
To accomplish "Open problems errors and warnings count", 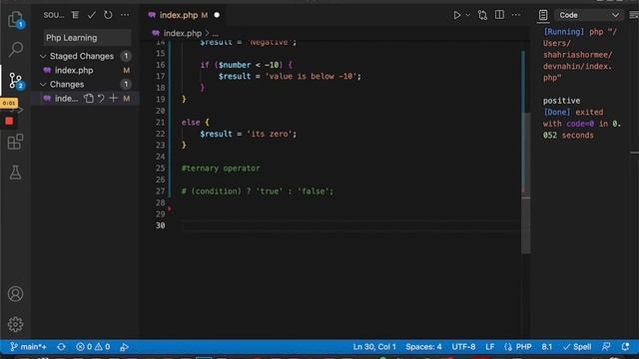I will tap(93, 347).
